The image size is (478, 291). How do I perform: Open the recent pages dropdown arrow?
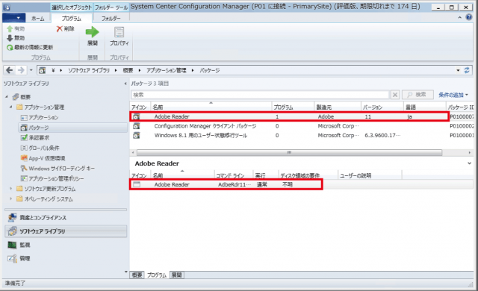[x=31, y=70]
